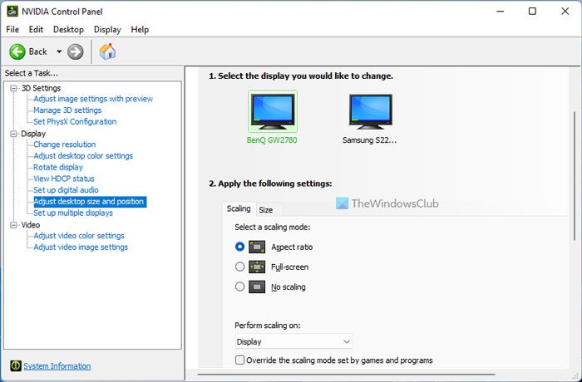Open Adjust desktop color settings
582x382 pixels.
(83, 156)
